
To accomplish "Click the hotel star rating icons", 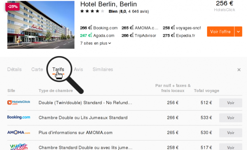I will click(x=92, y=11).
